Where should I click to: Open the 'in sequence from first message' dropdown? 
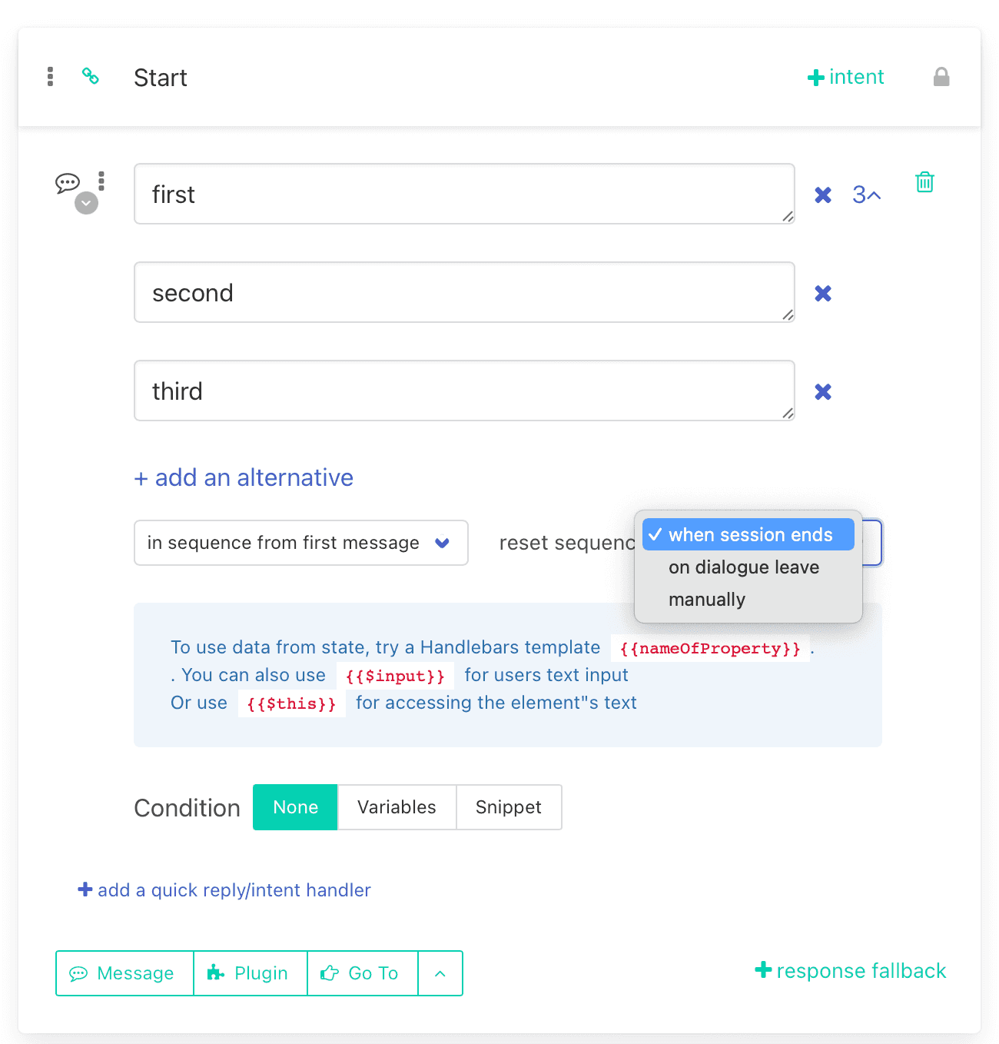tap(301, 543)
